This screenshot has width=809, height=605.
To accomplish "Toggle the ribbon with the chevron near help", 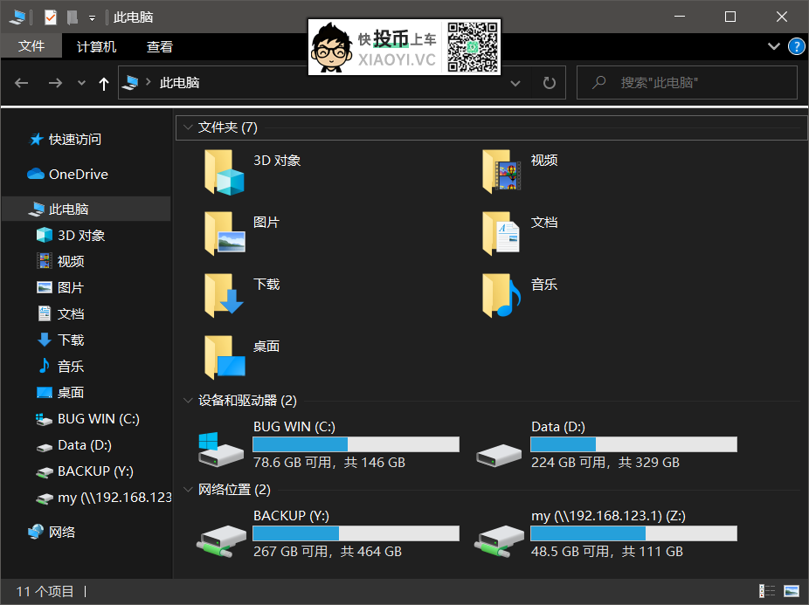I will [773, 46].
